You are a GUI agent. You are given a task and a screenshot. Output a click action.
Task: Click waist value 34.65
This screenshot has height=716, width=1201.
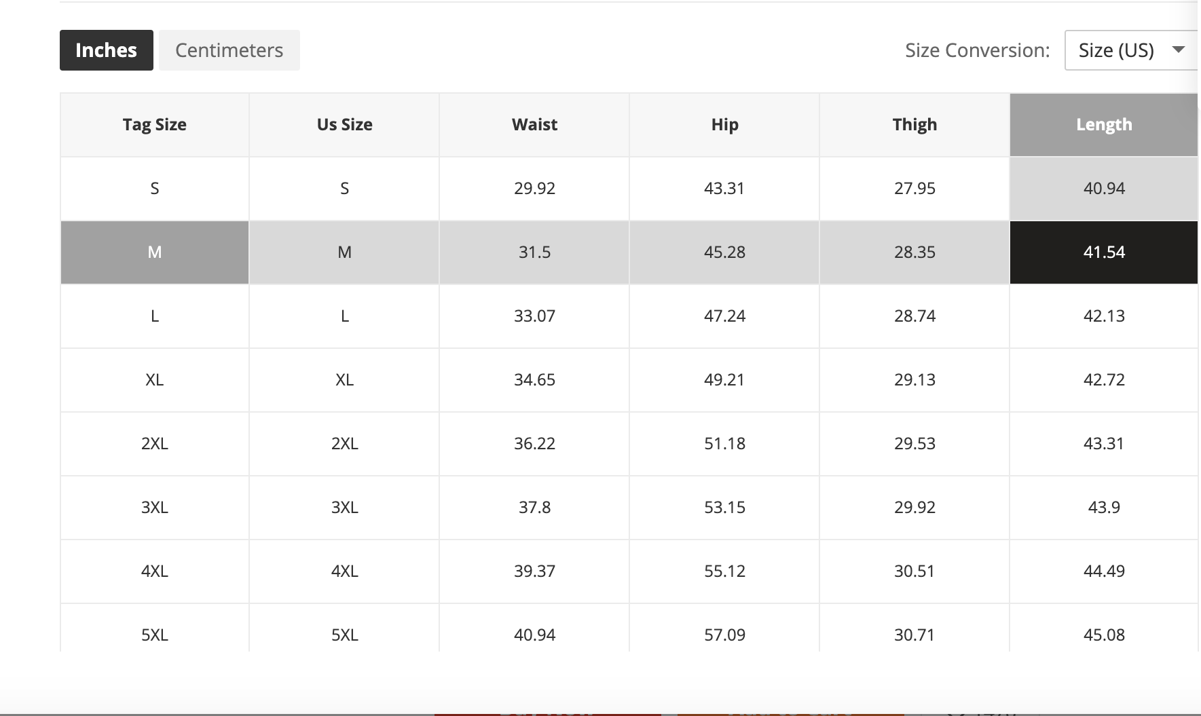pyautogui.click(x=534, y=380)
